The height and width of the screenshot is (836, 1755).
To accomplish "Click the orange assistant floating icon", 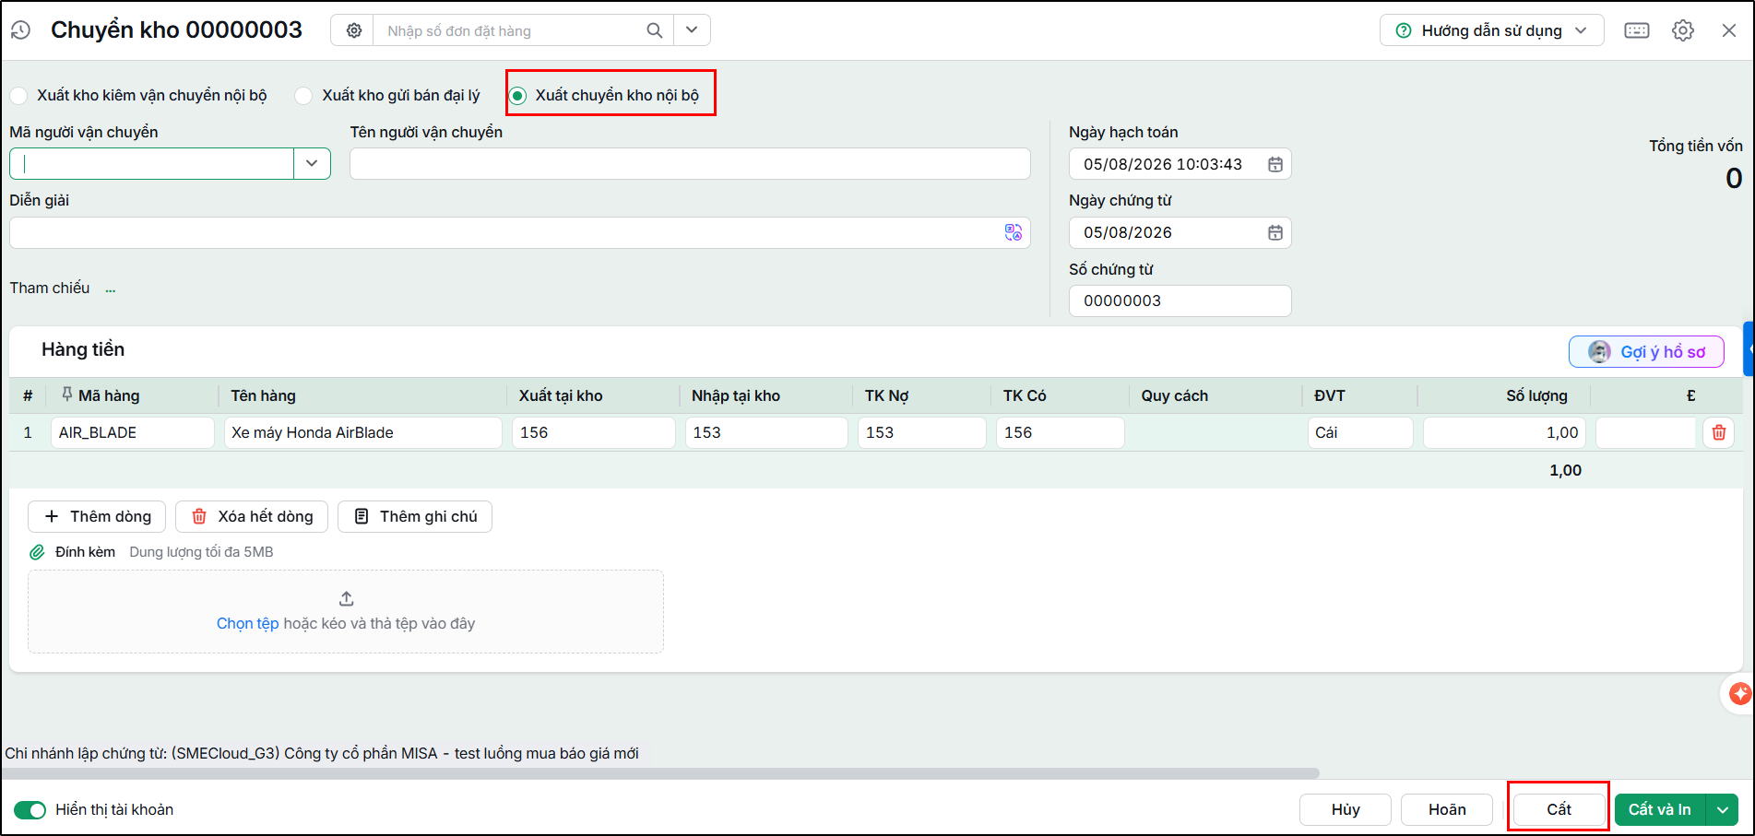I will tap(1739, 693).
